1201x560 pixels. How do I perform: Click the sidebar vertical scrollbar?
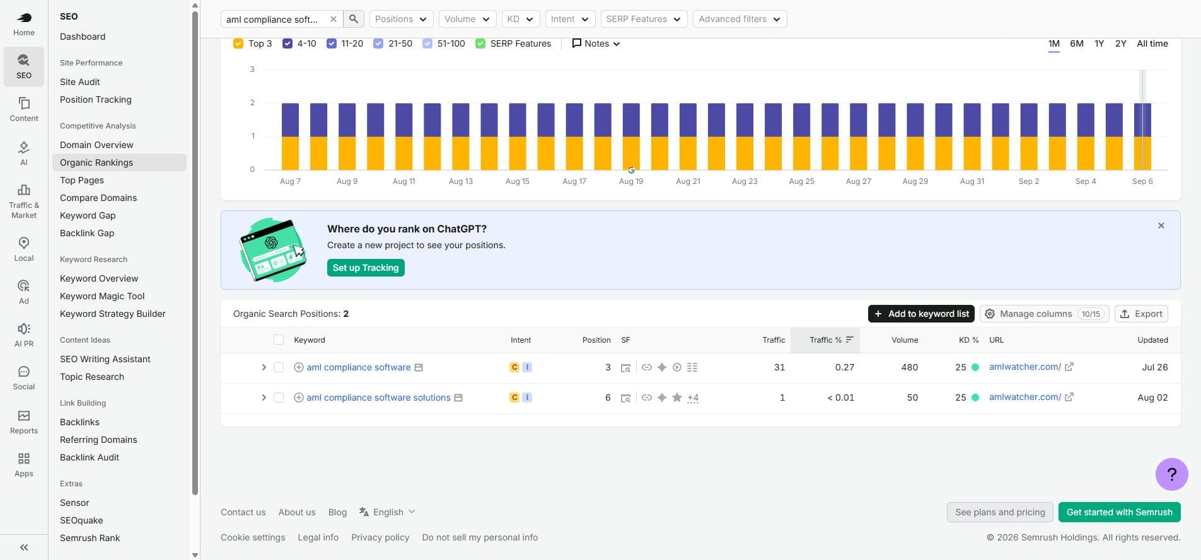coord(195,252)
